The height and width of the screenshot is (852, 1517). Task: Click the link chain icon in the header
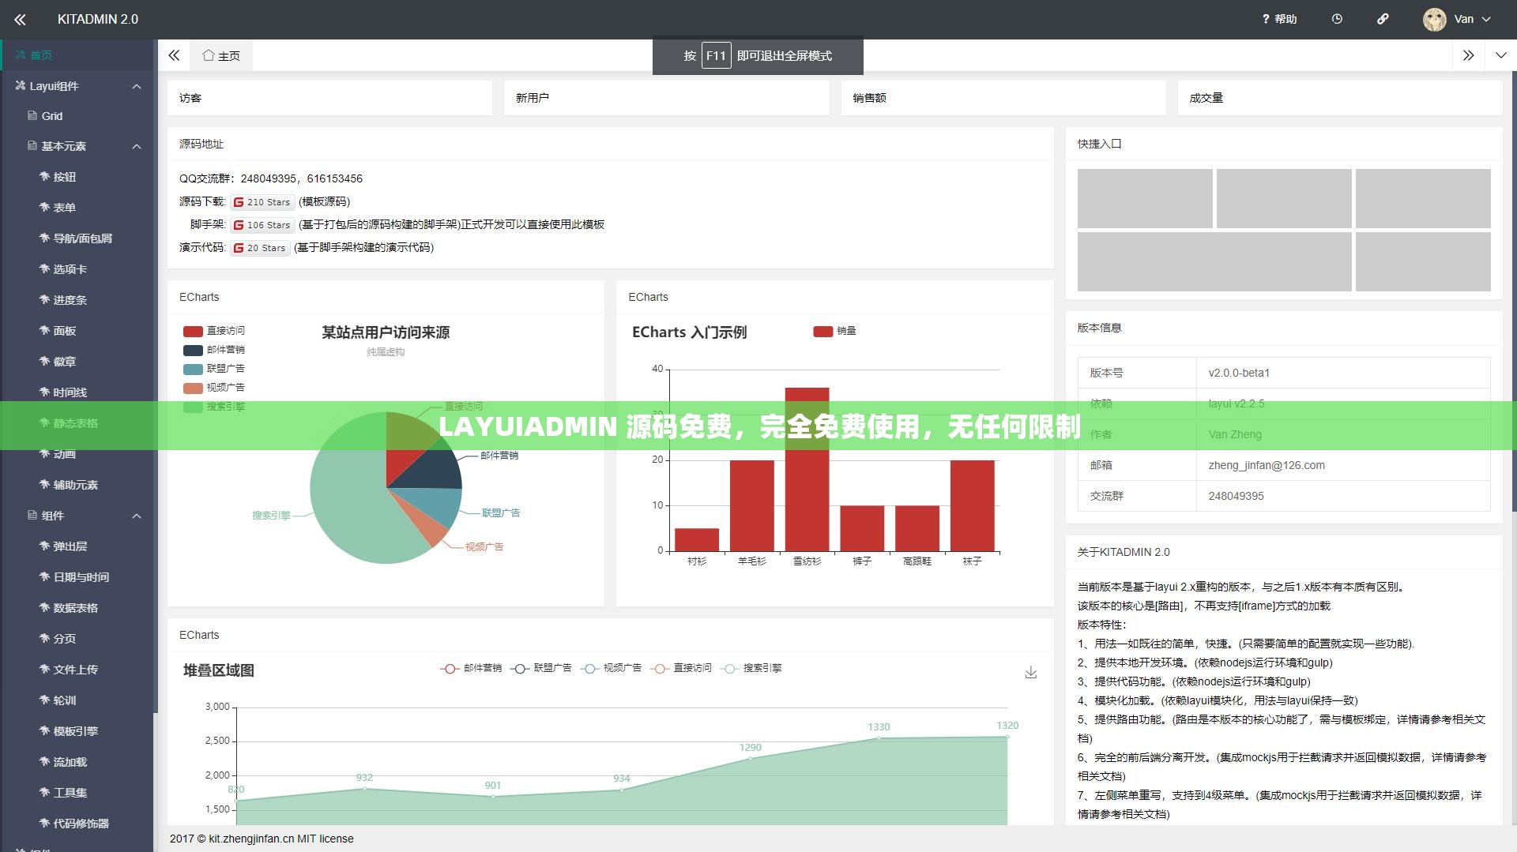pyautogui.click(x=1383, y=19)
